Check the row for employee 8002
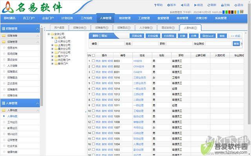The width and height of the screenshot is (251, 156). coord(93,66)
